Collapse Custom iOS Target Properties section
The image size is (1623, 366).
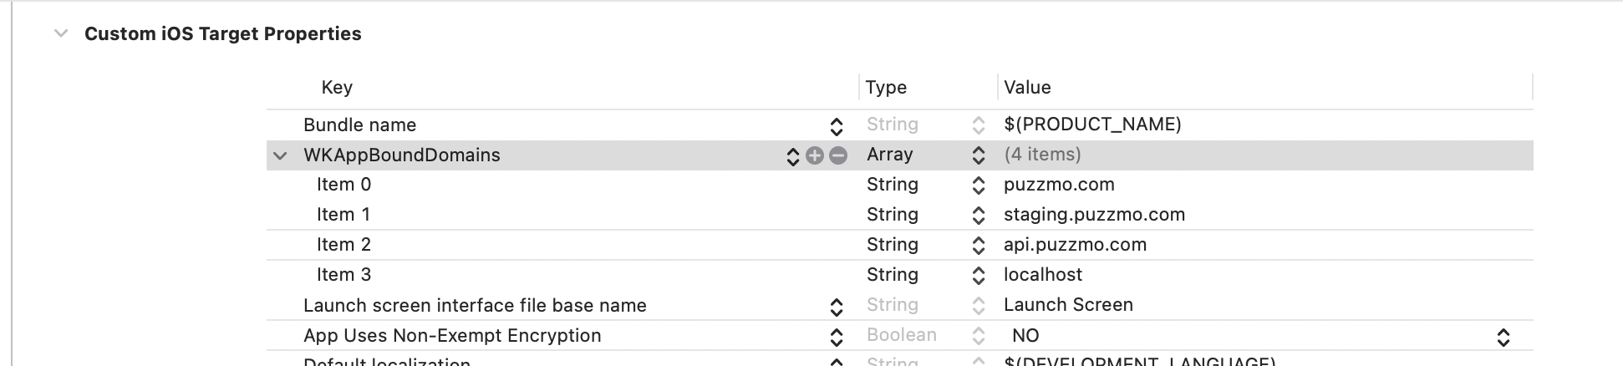click(61, 33)
